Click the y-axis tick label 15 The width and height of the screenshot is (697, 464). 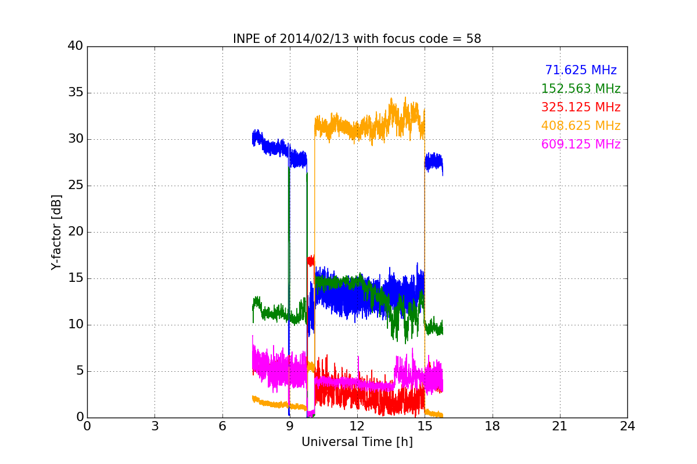point(76,278)
